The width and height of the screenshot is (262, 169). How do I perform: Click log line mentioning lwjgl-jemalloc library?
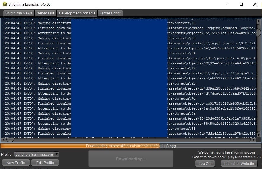click(130, 43)
